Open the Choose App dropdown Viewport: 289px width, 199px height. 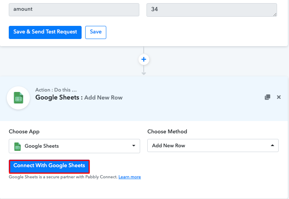tap(74, 146)
